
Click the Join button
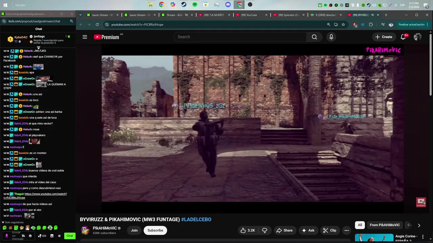click(134, 230)
